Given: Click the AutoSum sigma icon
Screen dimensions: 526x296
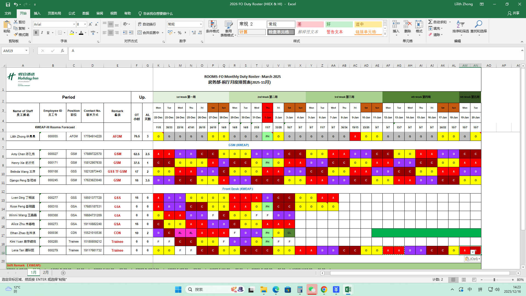Looking at the screenshot, I should pyautogui.click(x=430, y=22).
